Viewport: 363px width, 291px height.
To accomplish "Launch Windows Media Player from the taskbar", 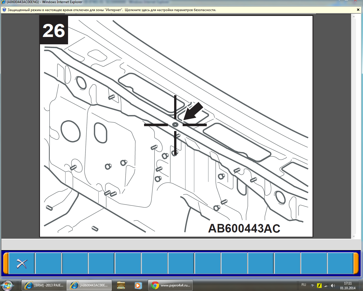I will click(x=138, y=285).
